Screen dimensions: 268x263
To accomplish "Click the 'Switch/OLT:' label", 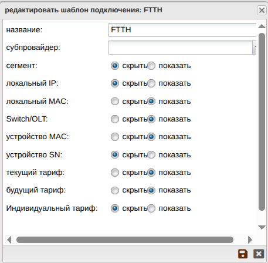I will 27,119.
